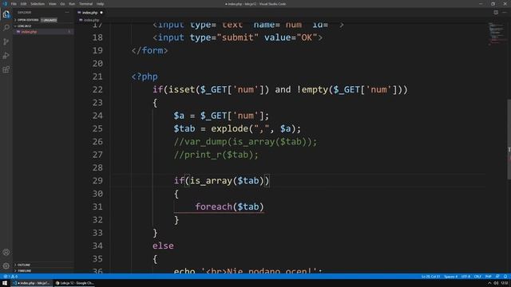Click the editor more actions ellipsis
Image resolution: width=511 pixels, height=287 pixels.
tap(505, 13)
